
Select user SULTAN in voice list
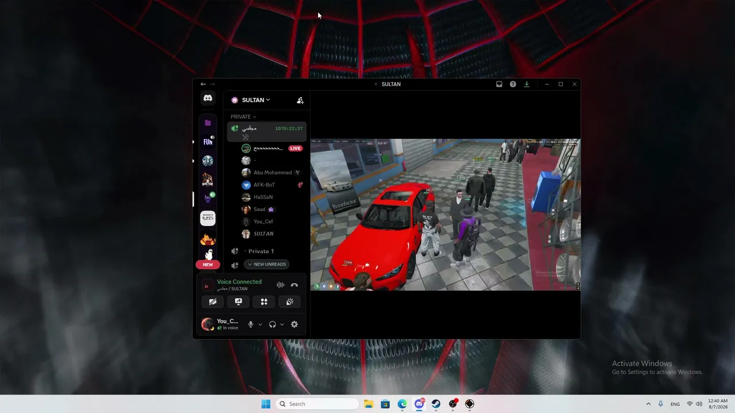[x=272, y=234]
